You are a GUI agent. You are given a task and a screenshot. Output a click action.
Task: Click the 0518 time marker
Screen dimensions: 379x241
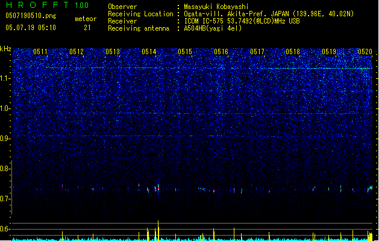(293, 52)
